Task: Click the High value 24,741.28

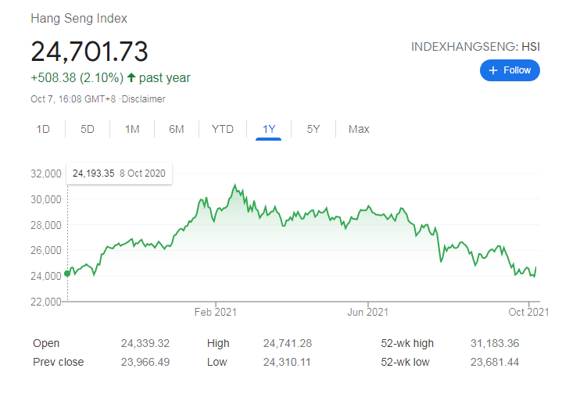Action: pyautogui.click(x=288, y=343)
